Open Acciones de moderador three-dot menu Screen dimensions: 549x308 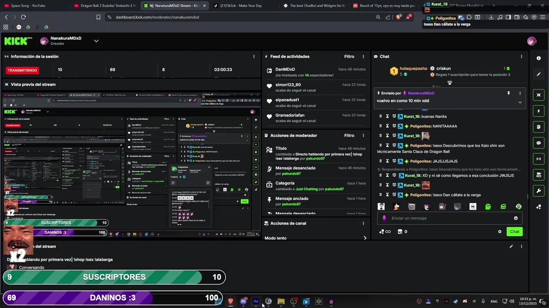[363, 136]
